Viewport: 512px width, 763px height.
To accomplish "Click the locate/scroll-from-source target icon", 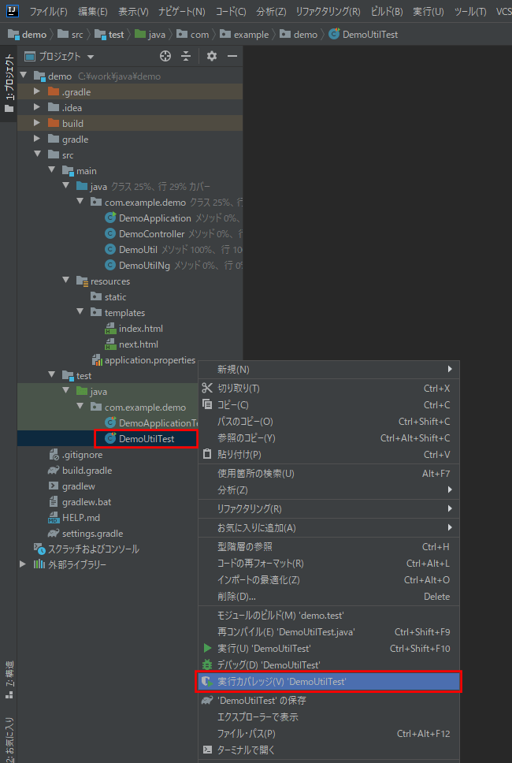I will click(x=165, y=57).
